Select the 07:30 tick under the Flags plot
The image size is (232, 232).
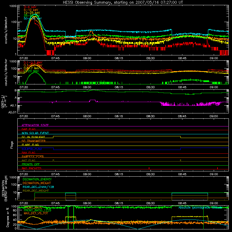[24, 174]
